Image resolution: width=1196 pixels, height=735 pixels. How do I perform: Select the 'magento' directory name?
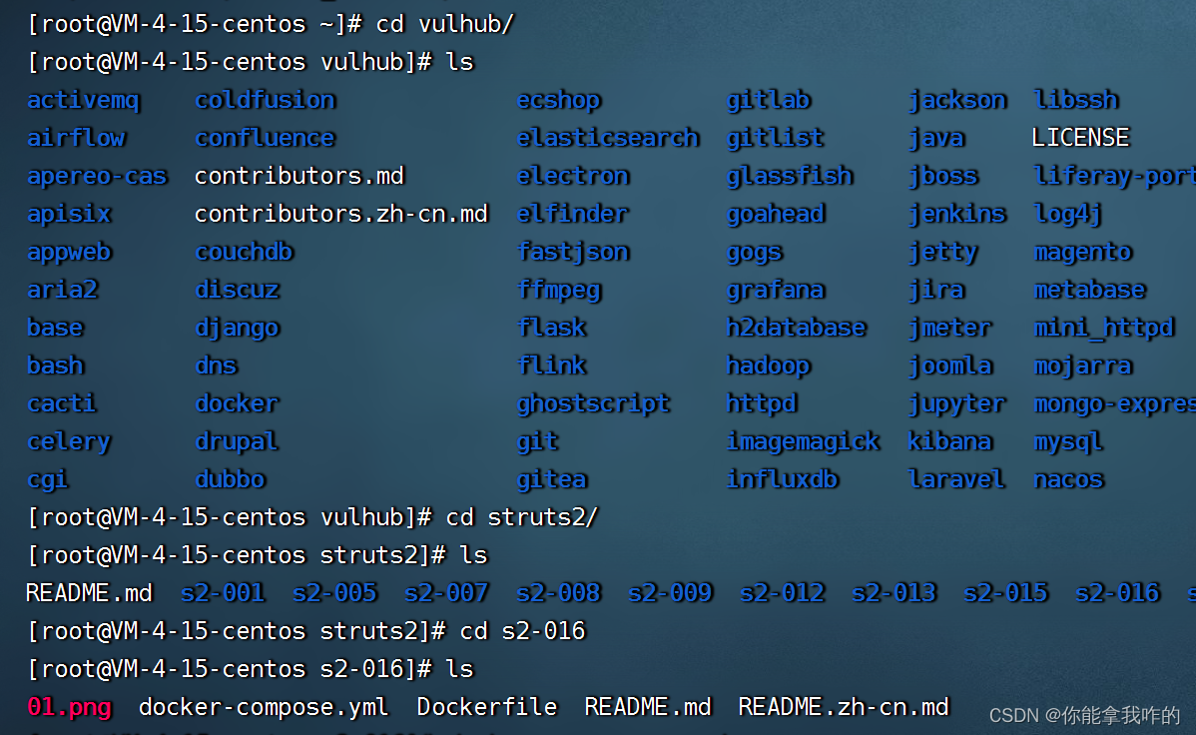pos(1083,253)
